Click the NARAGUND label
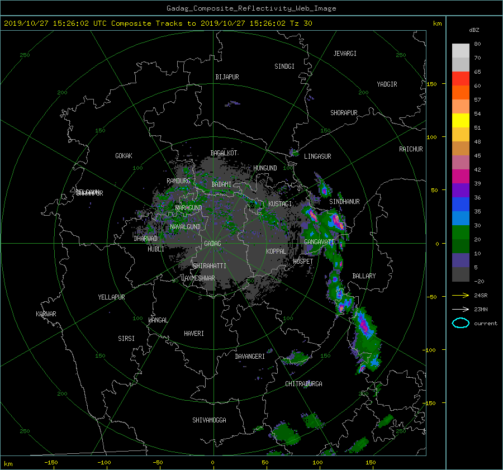 (x=189, y=208)
